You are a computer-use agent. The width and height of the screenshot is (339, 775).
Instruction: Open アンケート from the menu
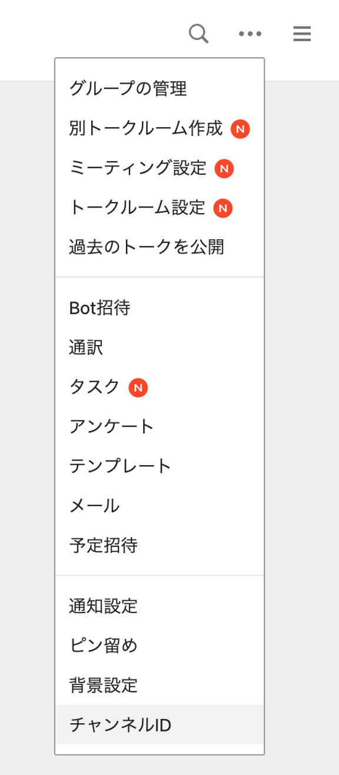coord(159,426)
